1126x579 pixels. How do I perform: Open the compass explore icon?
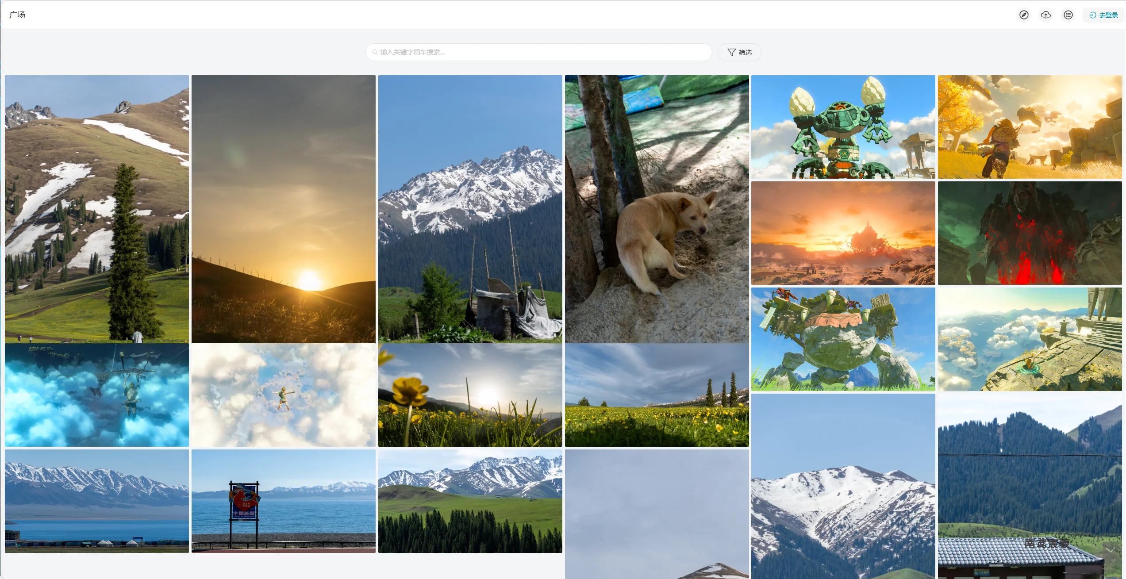pyautogui.click(x=1024, y=15)
